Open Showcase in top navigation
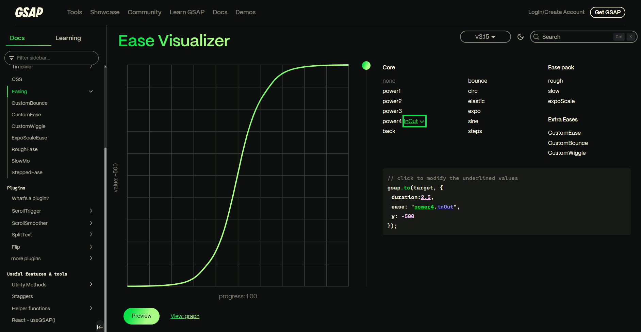Viewport: 641px width, 332px height. (105, 12)
